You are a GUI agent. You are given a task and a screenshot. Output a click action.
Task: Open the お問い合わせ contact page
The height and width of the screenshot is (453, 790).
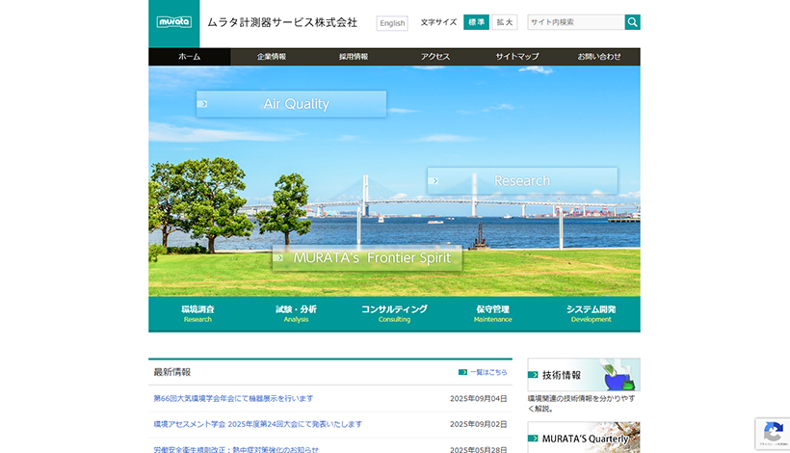click(599, 57)
